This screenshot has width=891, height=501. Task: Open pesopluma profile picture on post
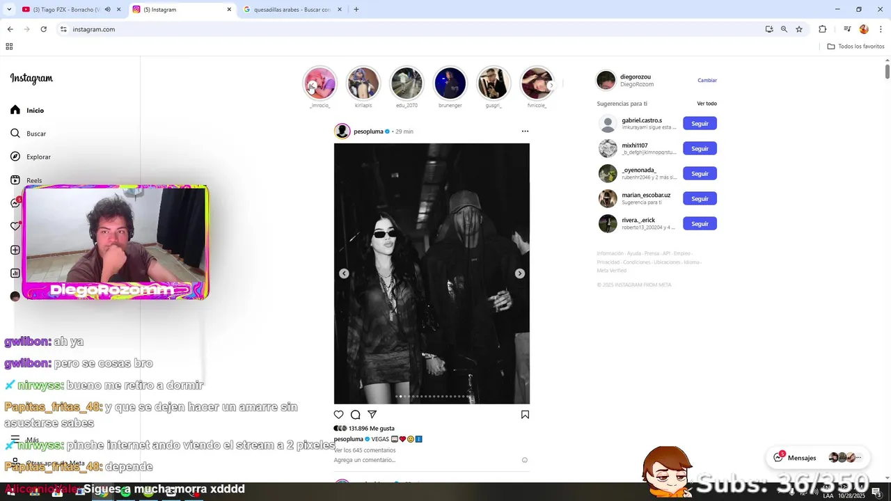(342, 131)
